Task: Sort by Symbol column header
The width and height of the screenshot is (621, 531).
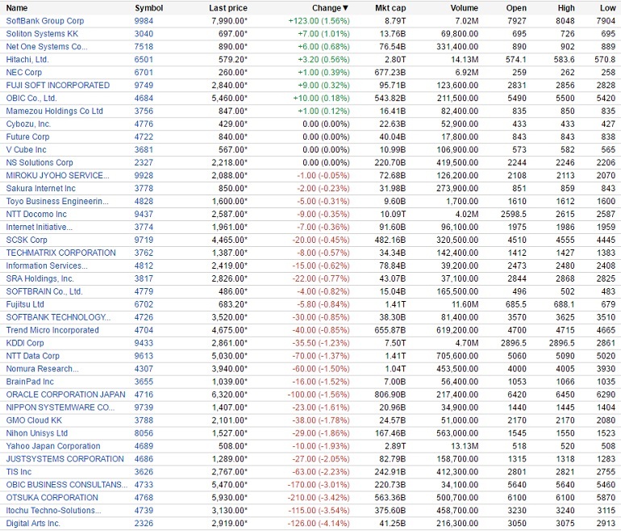Action: 148,8
